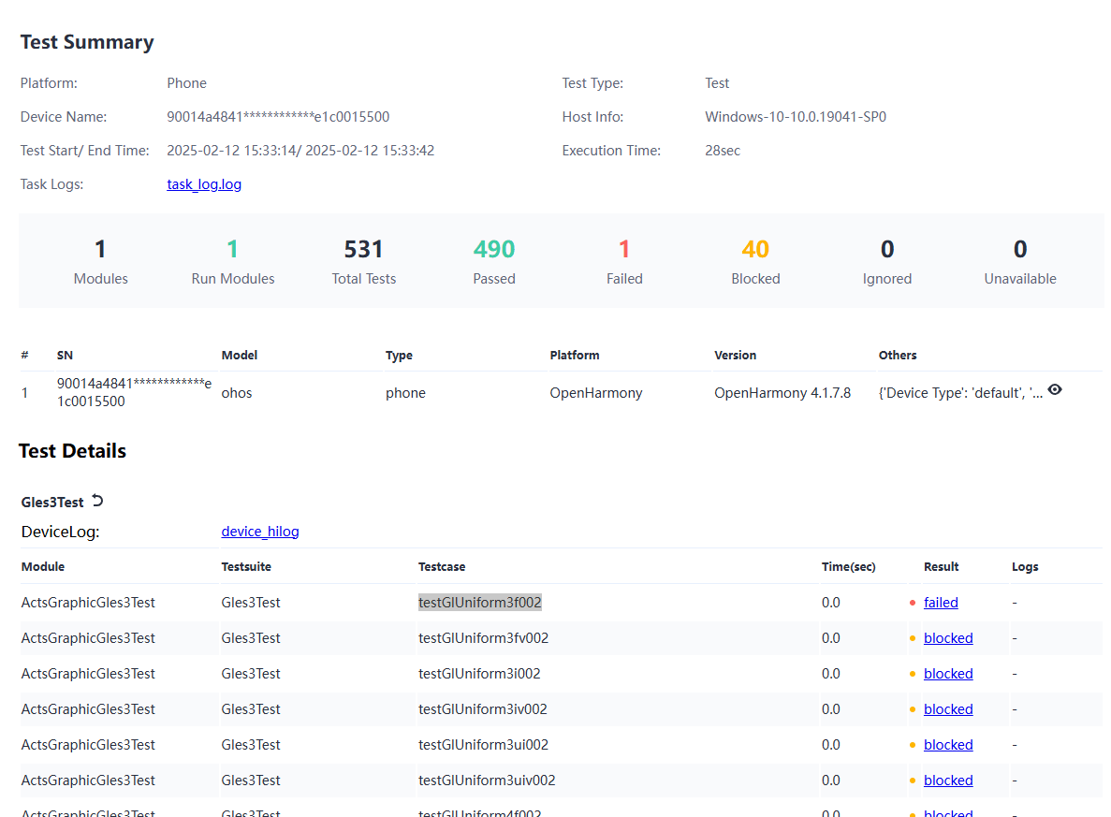Click the phone type cell

coord(405,392)
